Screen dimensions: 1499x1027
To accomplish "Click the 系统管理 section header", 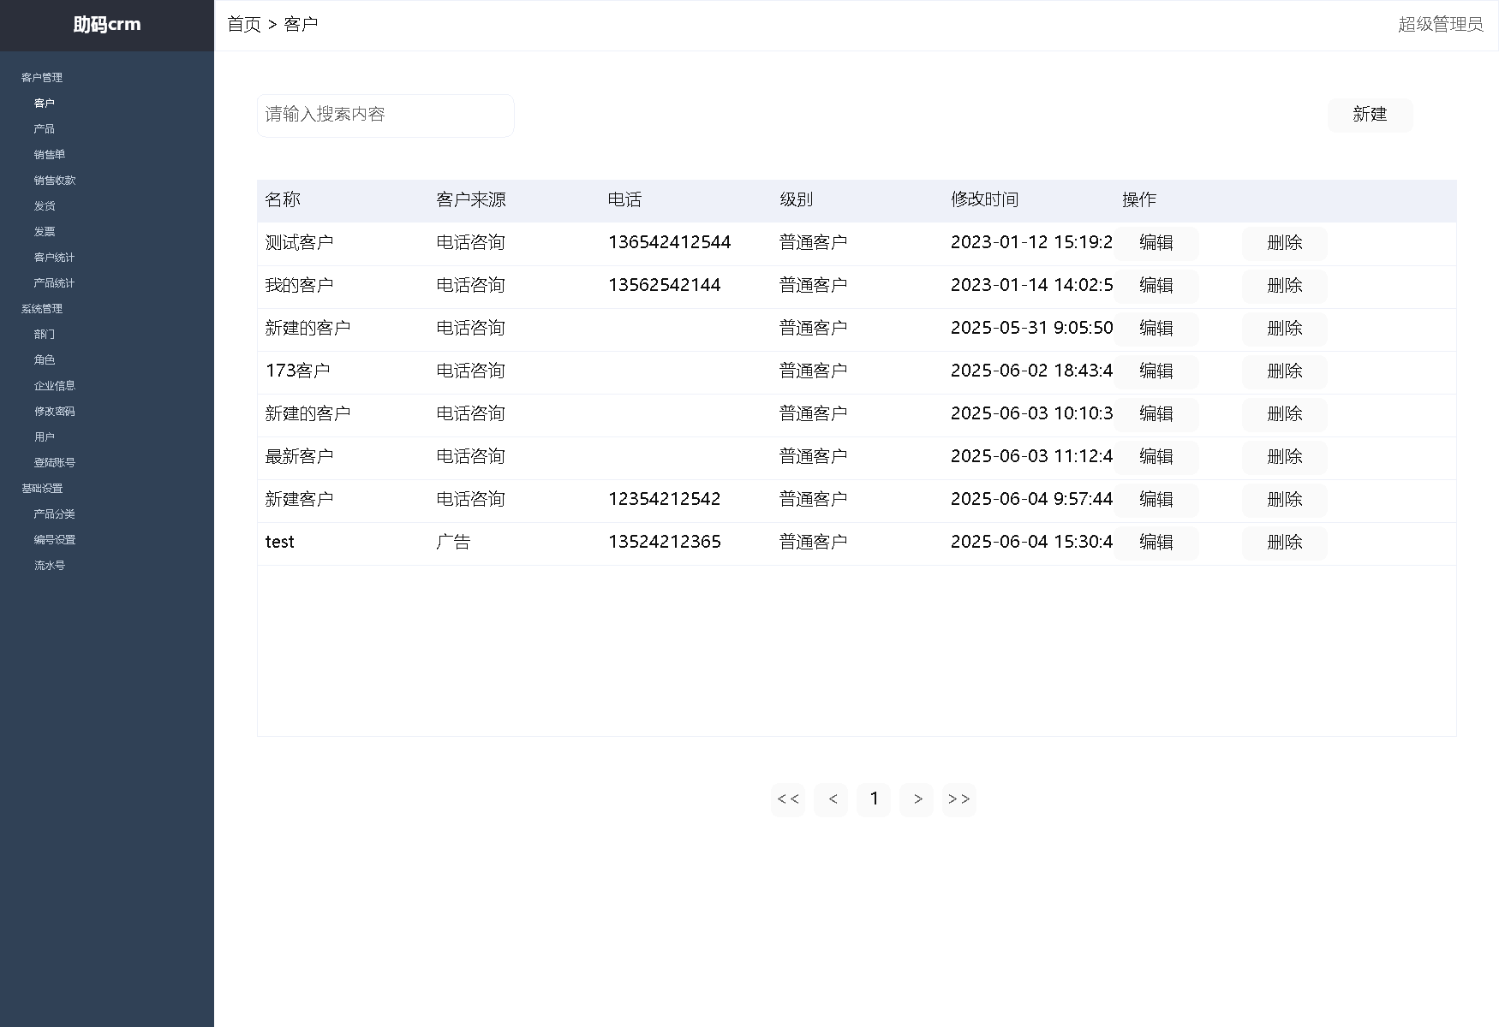I will coord(42,308).
